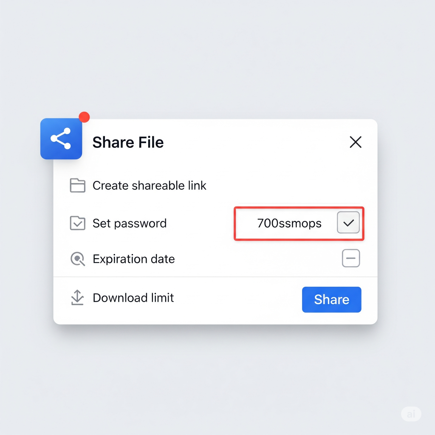Select the Set password option

point(130,223)
